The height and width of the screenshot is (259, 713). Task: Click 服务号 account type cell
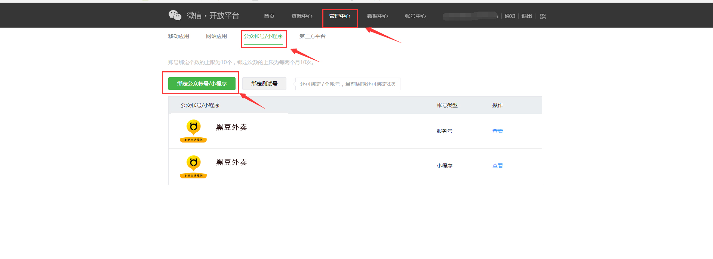(445, 131)
